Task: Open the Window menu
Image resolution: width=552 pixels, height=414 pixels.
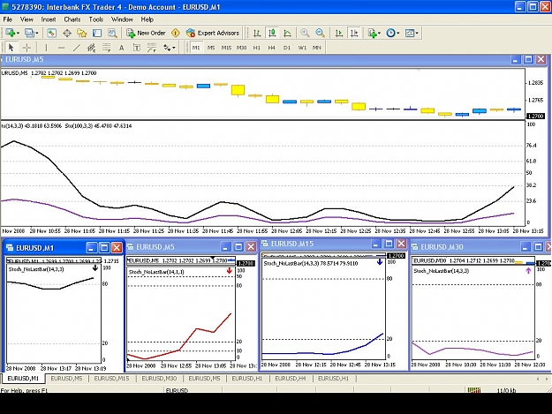Action: (122, 19)
